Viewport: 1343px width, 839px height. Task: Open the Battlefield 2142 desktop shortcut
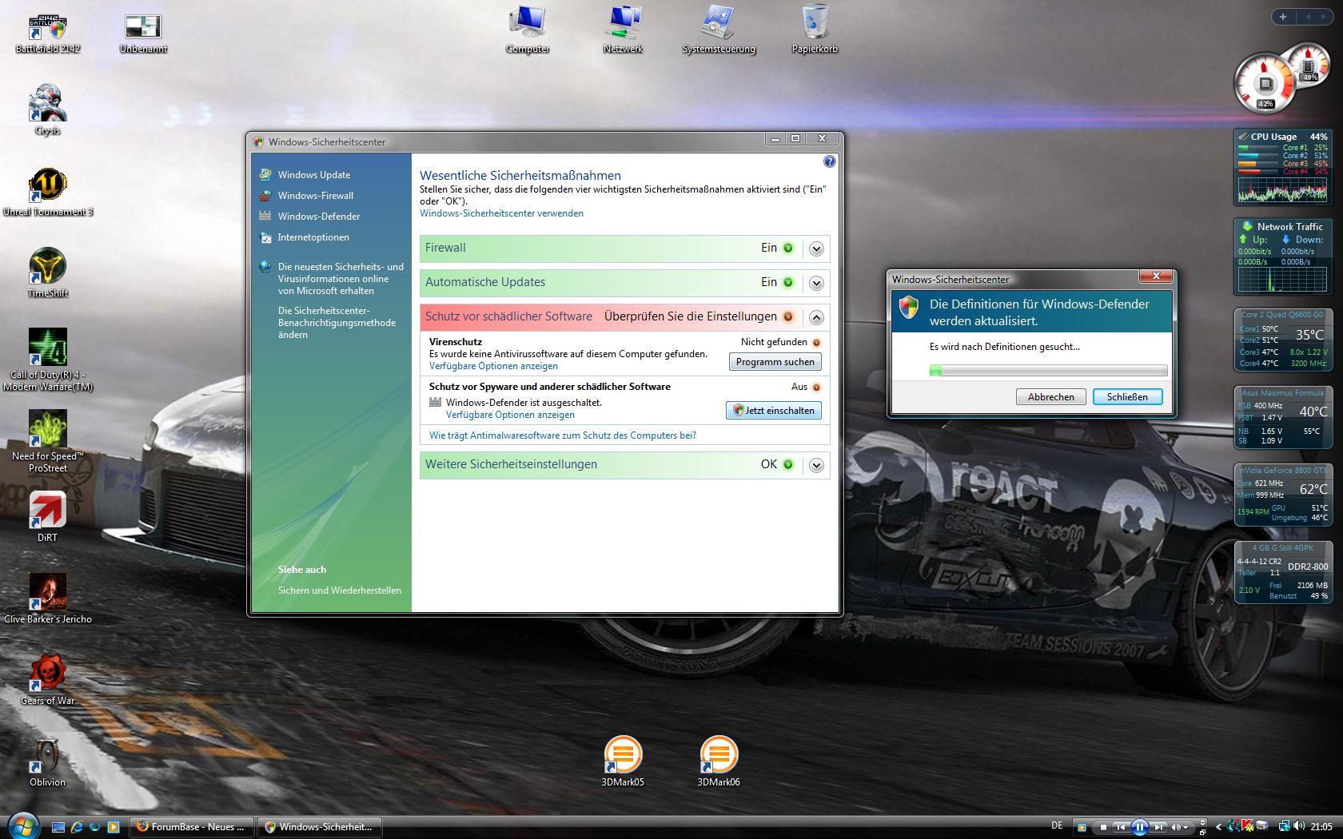48,33
